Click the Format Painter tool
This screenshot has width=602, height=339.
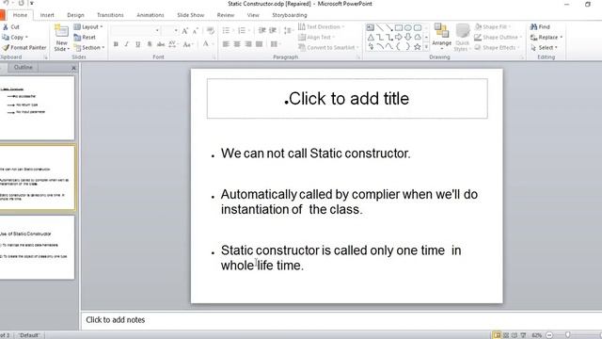(24, 48)
